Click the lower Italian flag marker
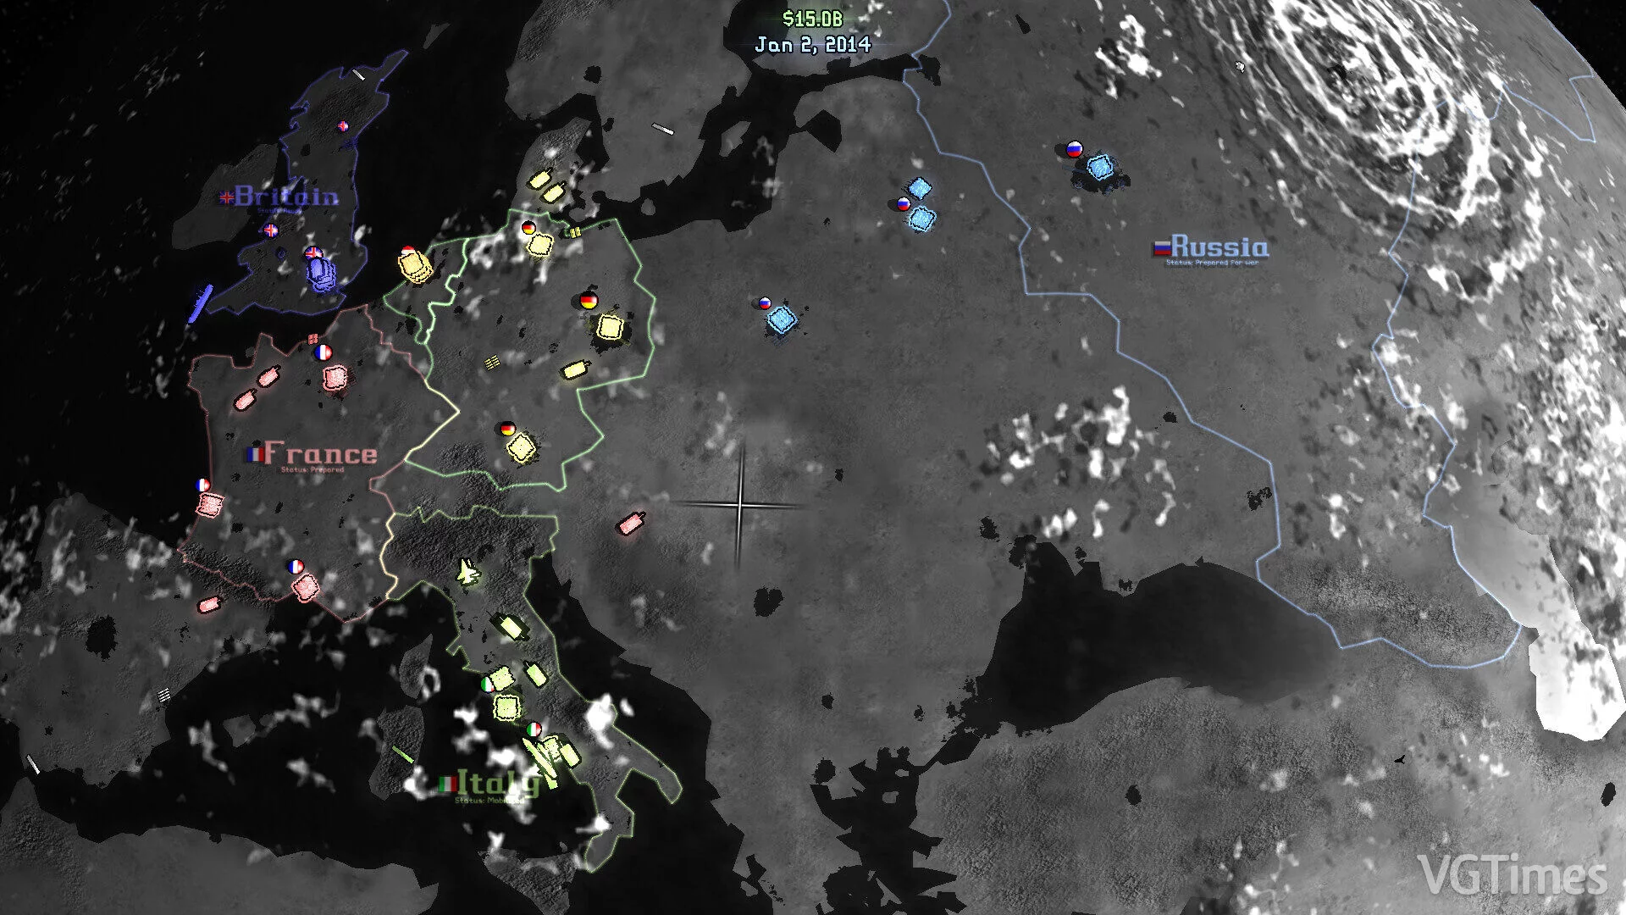Screen dimensions: 1626x915 tap(534, 729)
